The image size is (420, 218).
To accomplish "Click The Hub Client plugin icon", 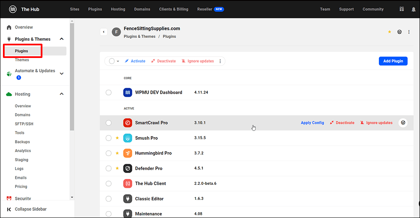I will tap(128, 184).
